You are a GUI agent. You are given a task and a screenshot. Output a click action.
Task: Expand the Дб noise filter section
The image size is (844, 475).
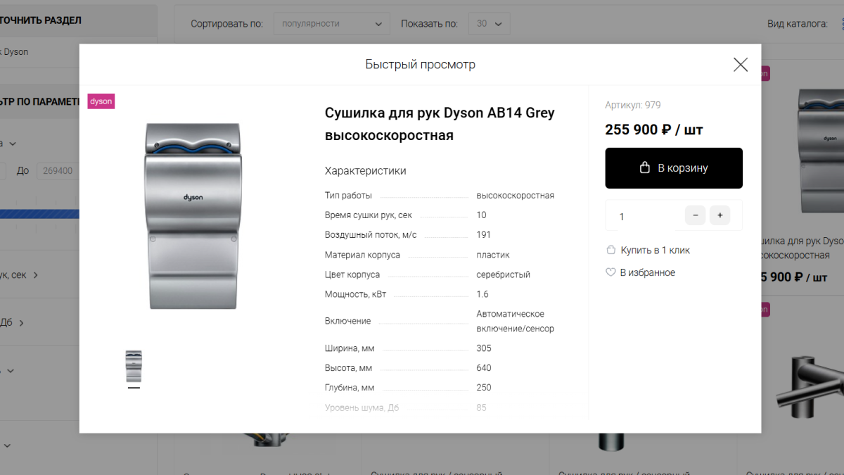(21, 323)
